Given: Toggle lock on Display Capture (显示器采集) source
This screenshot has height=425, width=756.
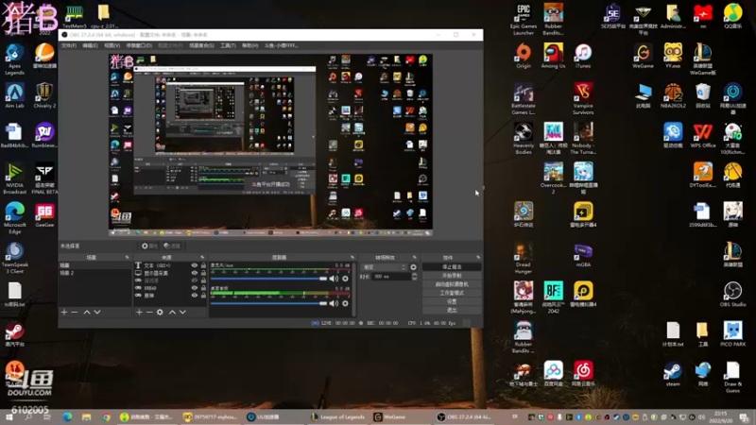Looking at the screenshot, I should point(203,273).
